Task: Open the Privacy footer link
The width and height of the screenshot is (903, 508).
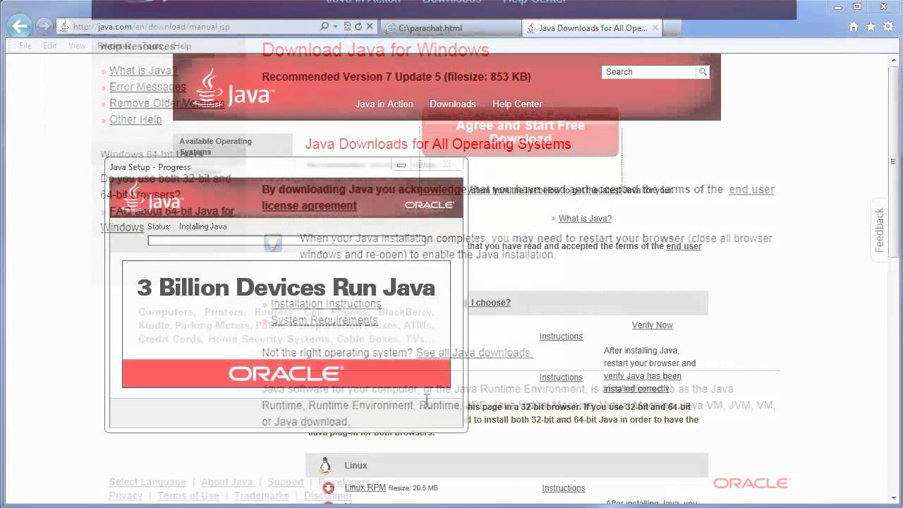Action: 126,495
